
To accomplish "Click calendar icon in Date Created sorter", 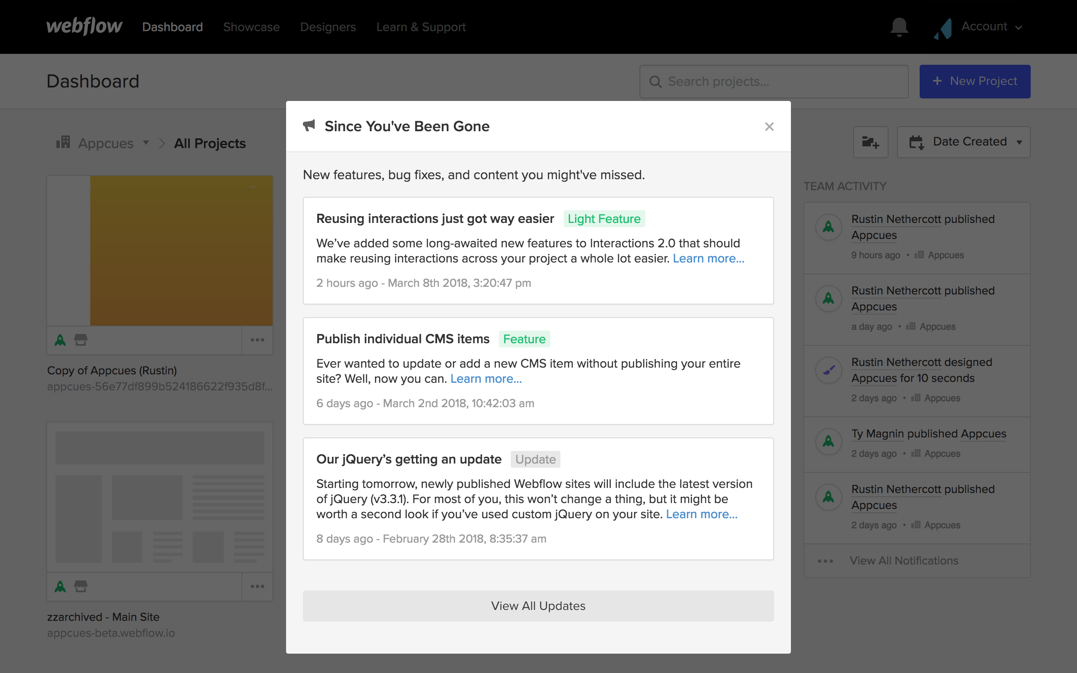I will click(x=916, y=143).
